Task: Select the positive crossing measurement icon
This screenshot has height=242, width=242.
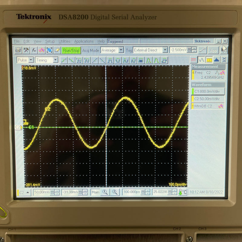Action: pos(94,60)
